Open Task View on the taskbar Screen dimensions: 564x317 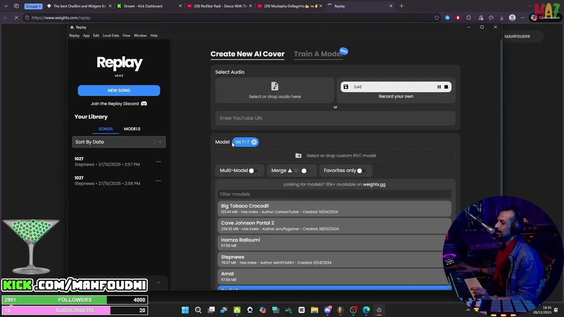click(x=211, y=310)
